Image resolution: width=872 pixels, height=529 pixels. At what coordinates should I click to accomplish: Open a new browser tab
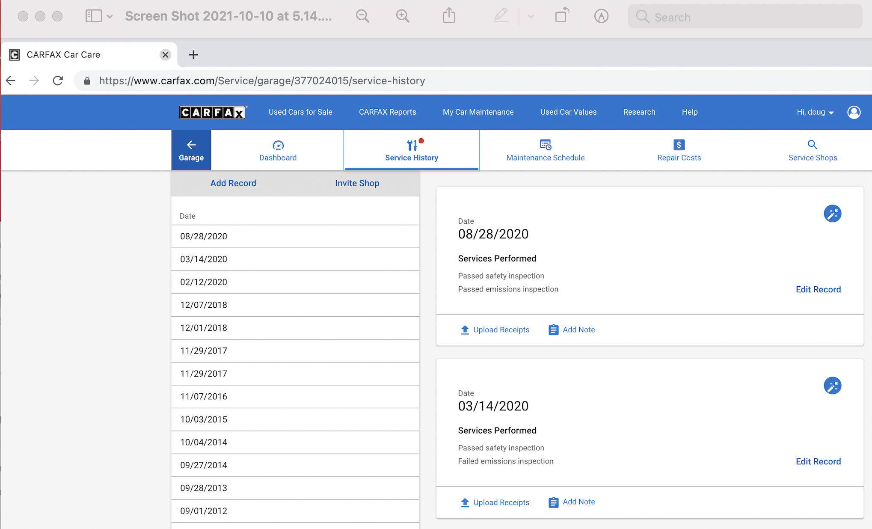coord(193,55)
